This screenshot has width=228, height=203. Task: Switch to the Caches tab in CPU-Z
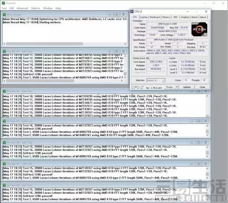tap(144, 17)
